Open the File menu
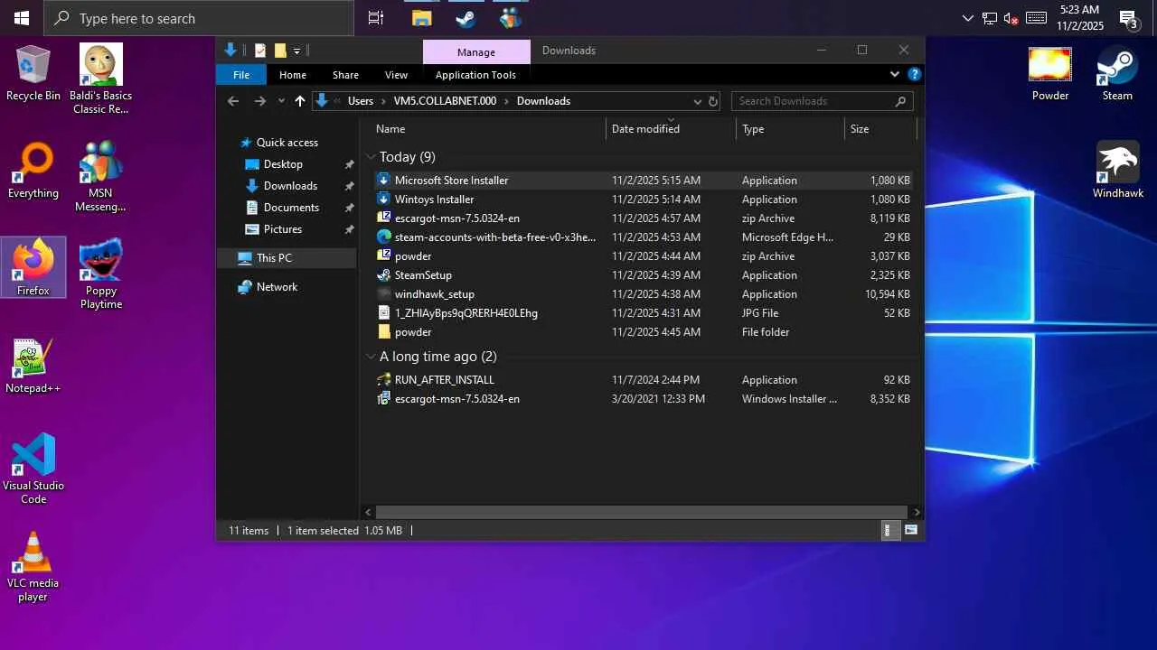 pos(241,75)
